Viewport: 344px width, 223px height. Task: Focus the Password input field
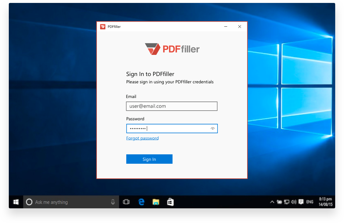172,129
